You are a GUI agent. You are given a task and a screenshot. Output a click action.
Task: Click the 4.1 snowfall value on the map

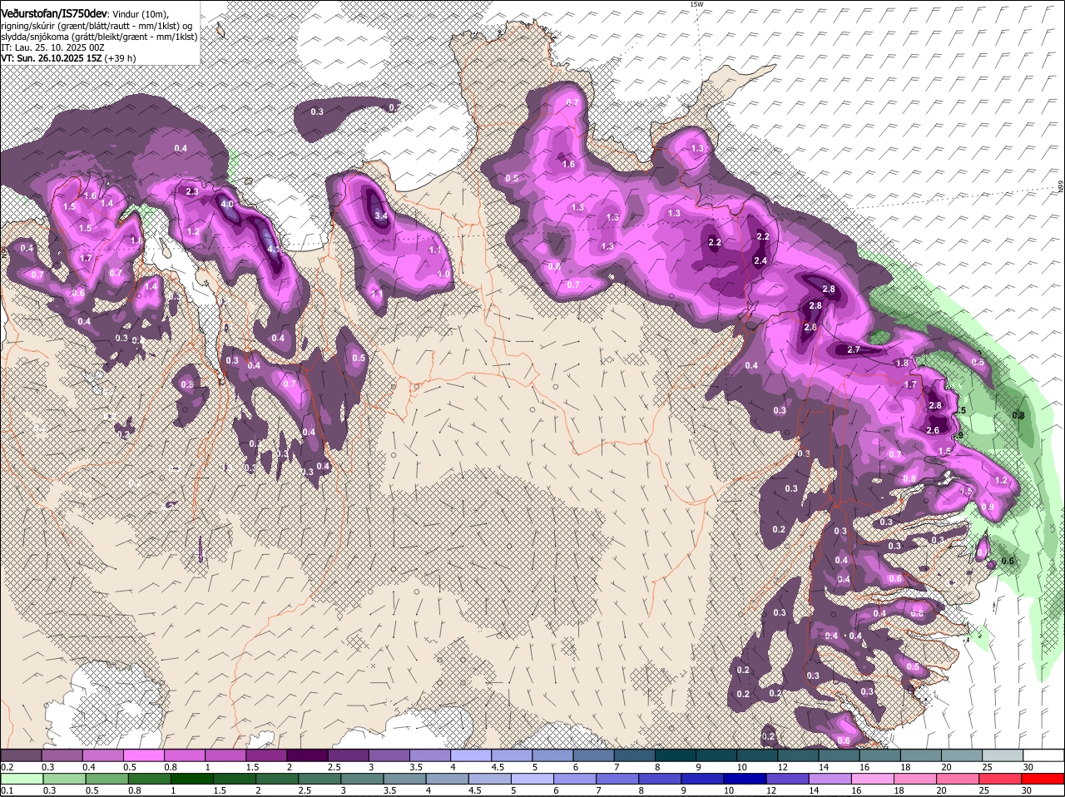(272, 248)
